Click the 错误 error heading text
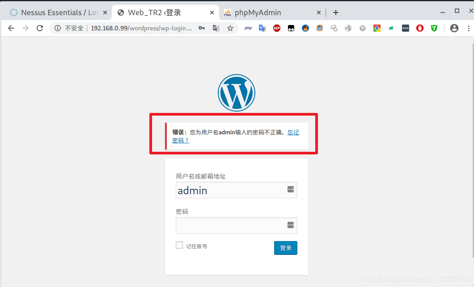 point(180,132)
